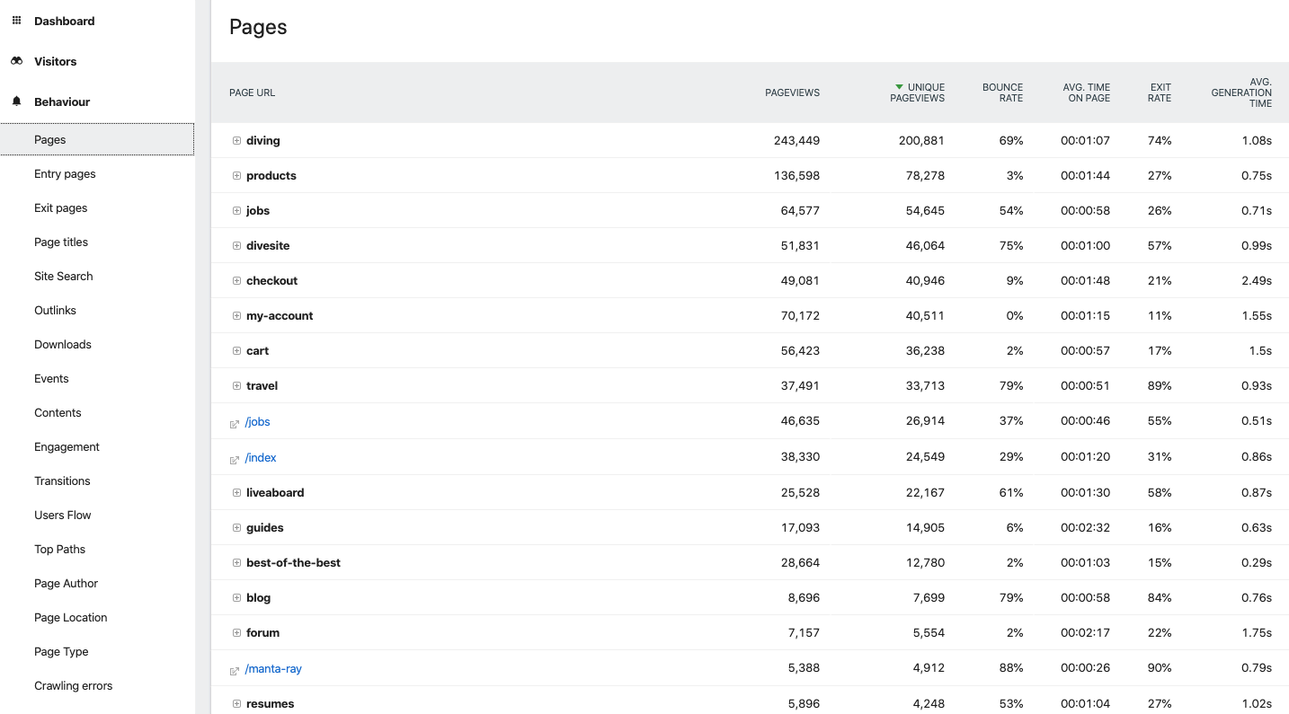Click the external link icon beside /manta-ray
This screenshot has height=714, width=1289.
tap(235, 670)
